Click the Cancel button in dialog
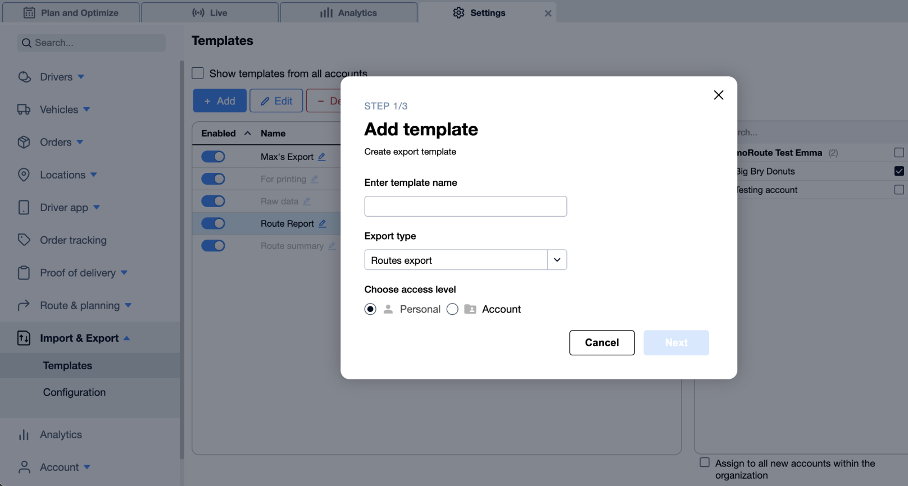This screenshot has width=908, height=486. (x=602, y=343)
